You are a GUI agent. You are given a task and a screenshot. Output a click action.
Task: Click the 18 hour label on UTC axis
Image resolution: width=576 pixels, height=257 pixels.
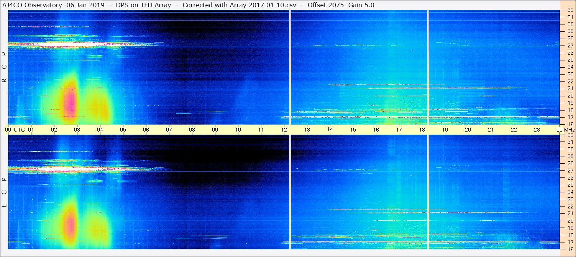(422, 130)
